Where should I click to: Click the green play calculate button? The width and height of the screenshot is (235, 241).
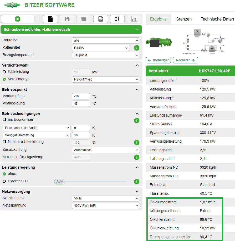18,19
